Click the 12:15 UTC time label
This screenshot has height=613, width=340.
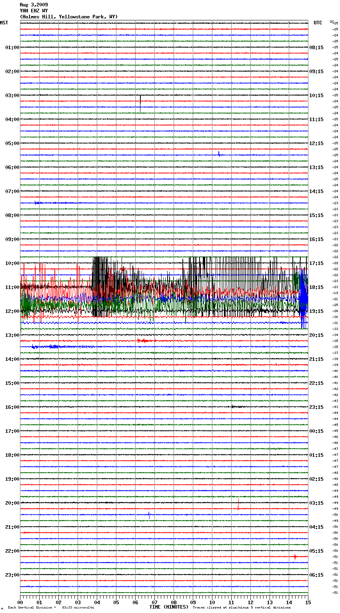(316, 143)
